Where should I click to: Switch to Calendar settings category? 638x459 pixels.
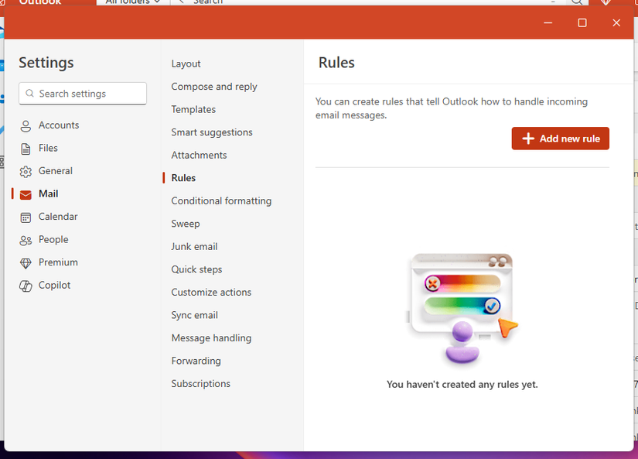point(58,216)
